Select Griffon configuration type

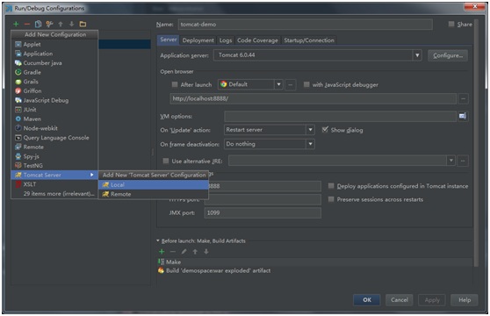(x=54, y=91)
